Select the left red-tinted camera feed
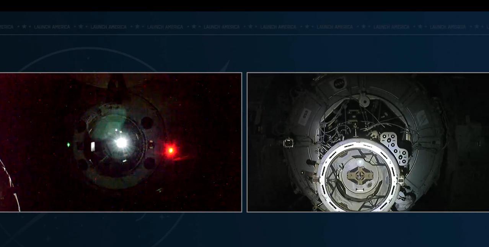This screenshot has width=489, height=247. coord(121,142)
